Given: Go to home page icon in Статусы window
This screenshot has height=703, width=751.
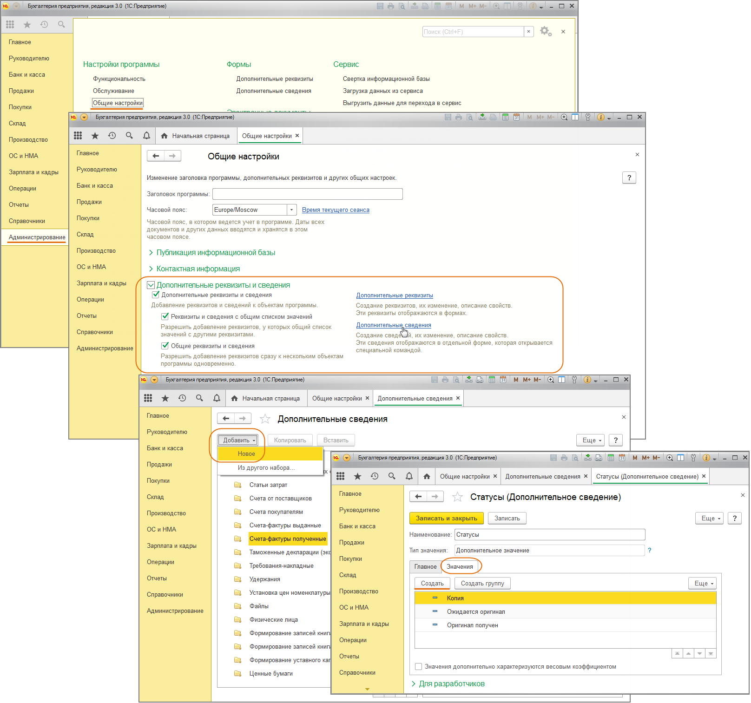Looking at the screenshot, I should 427,476.
